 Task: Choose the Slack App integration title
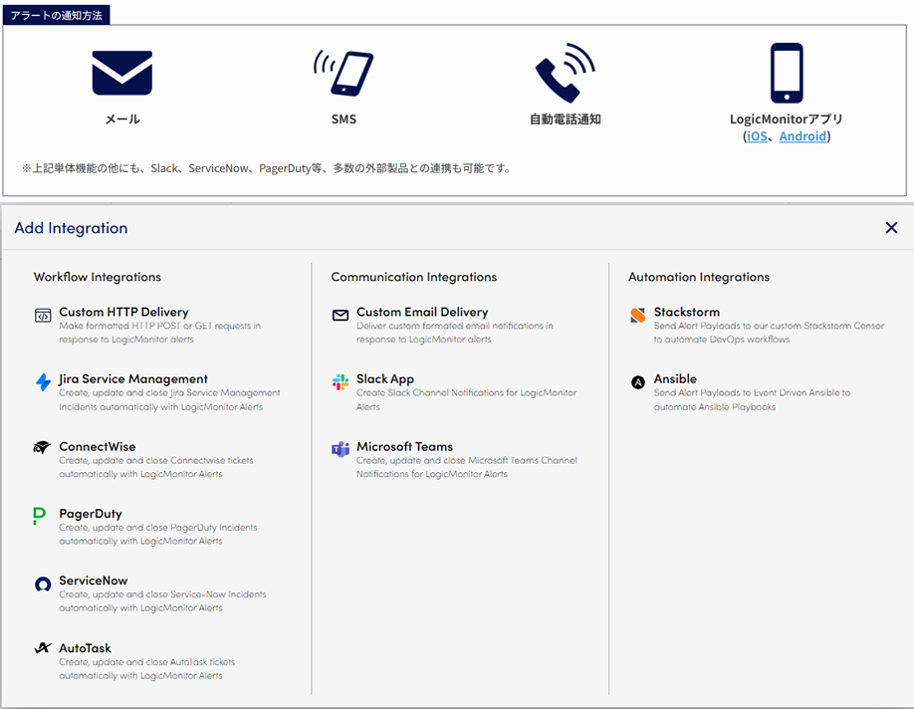pyautogui.click(x=385, y=379)
